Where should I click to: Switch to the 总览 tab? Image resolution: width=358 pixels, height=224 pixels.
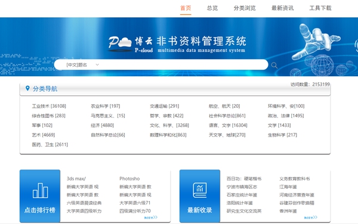pyautogui.click(x=212, y=8)
